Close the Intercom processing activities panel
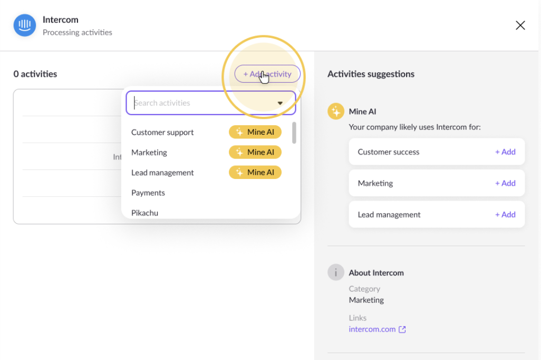 pyautogui.click(x=520, y=25)
